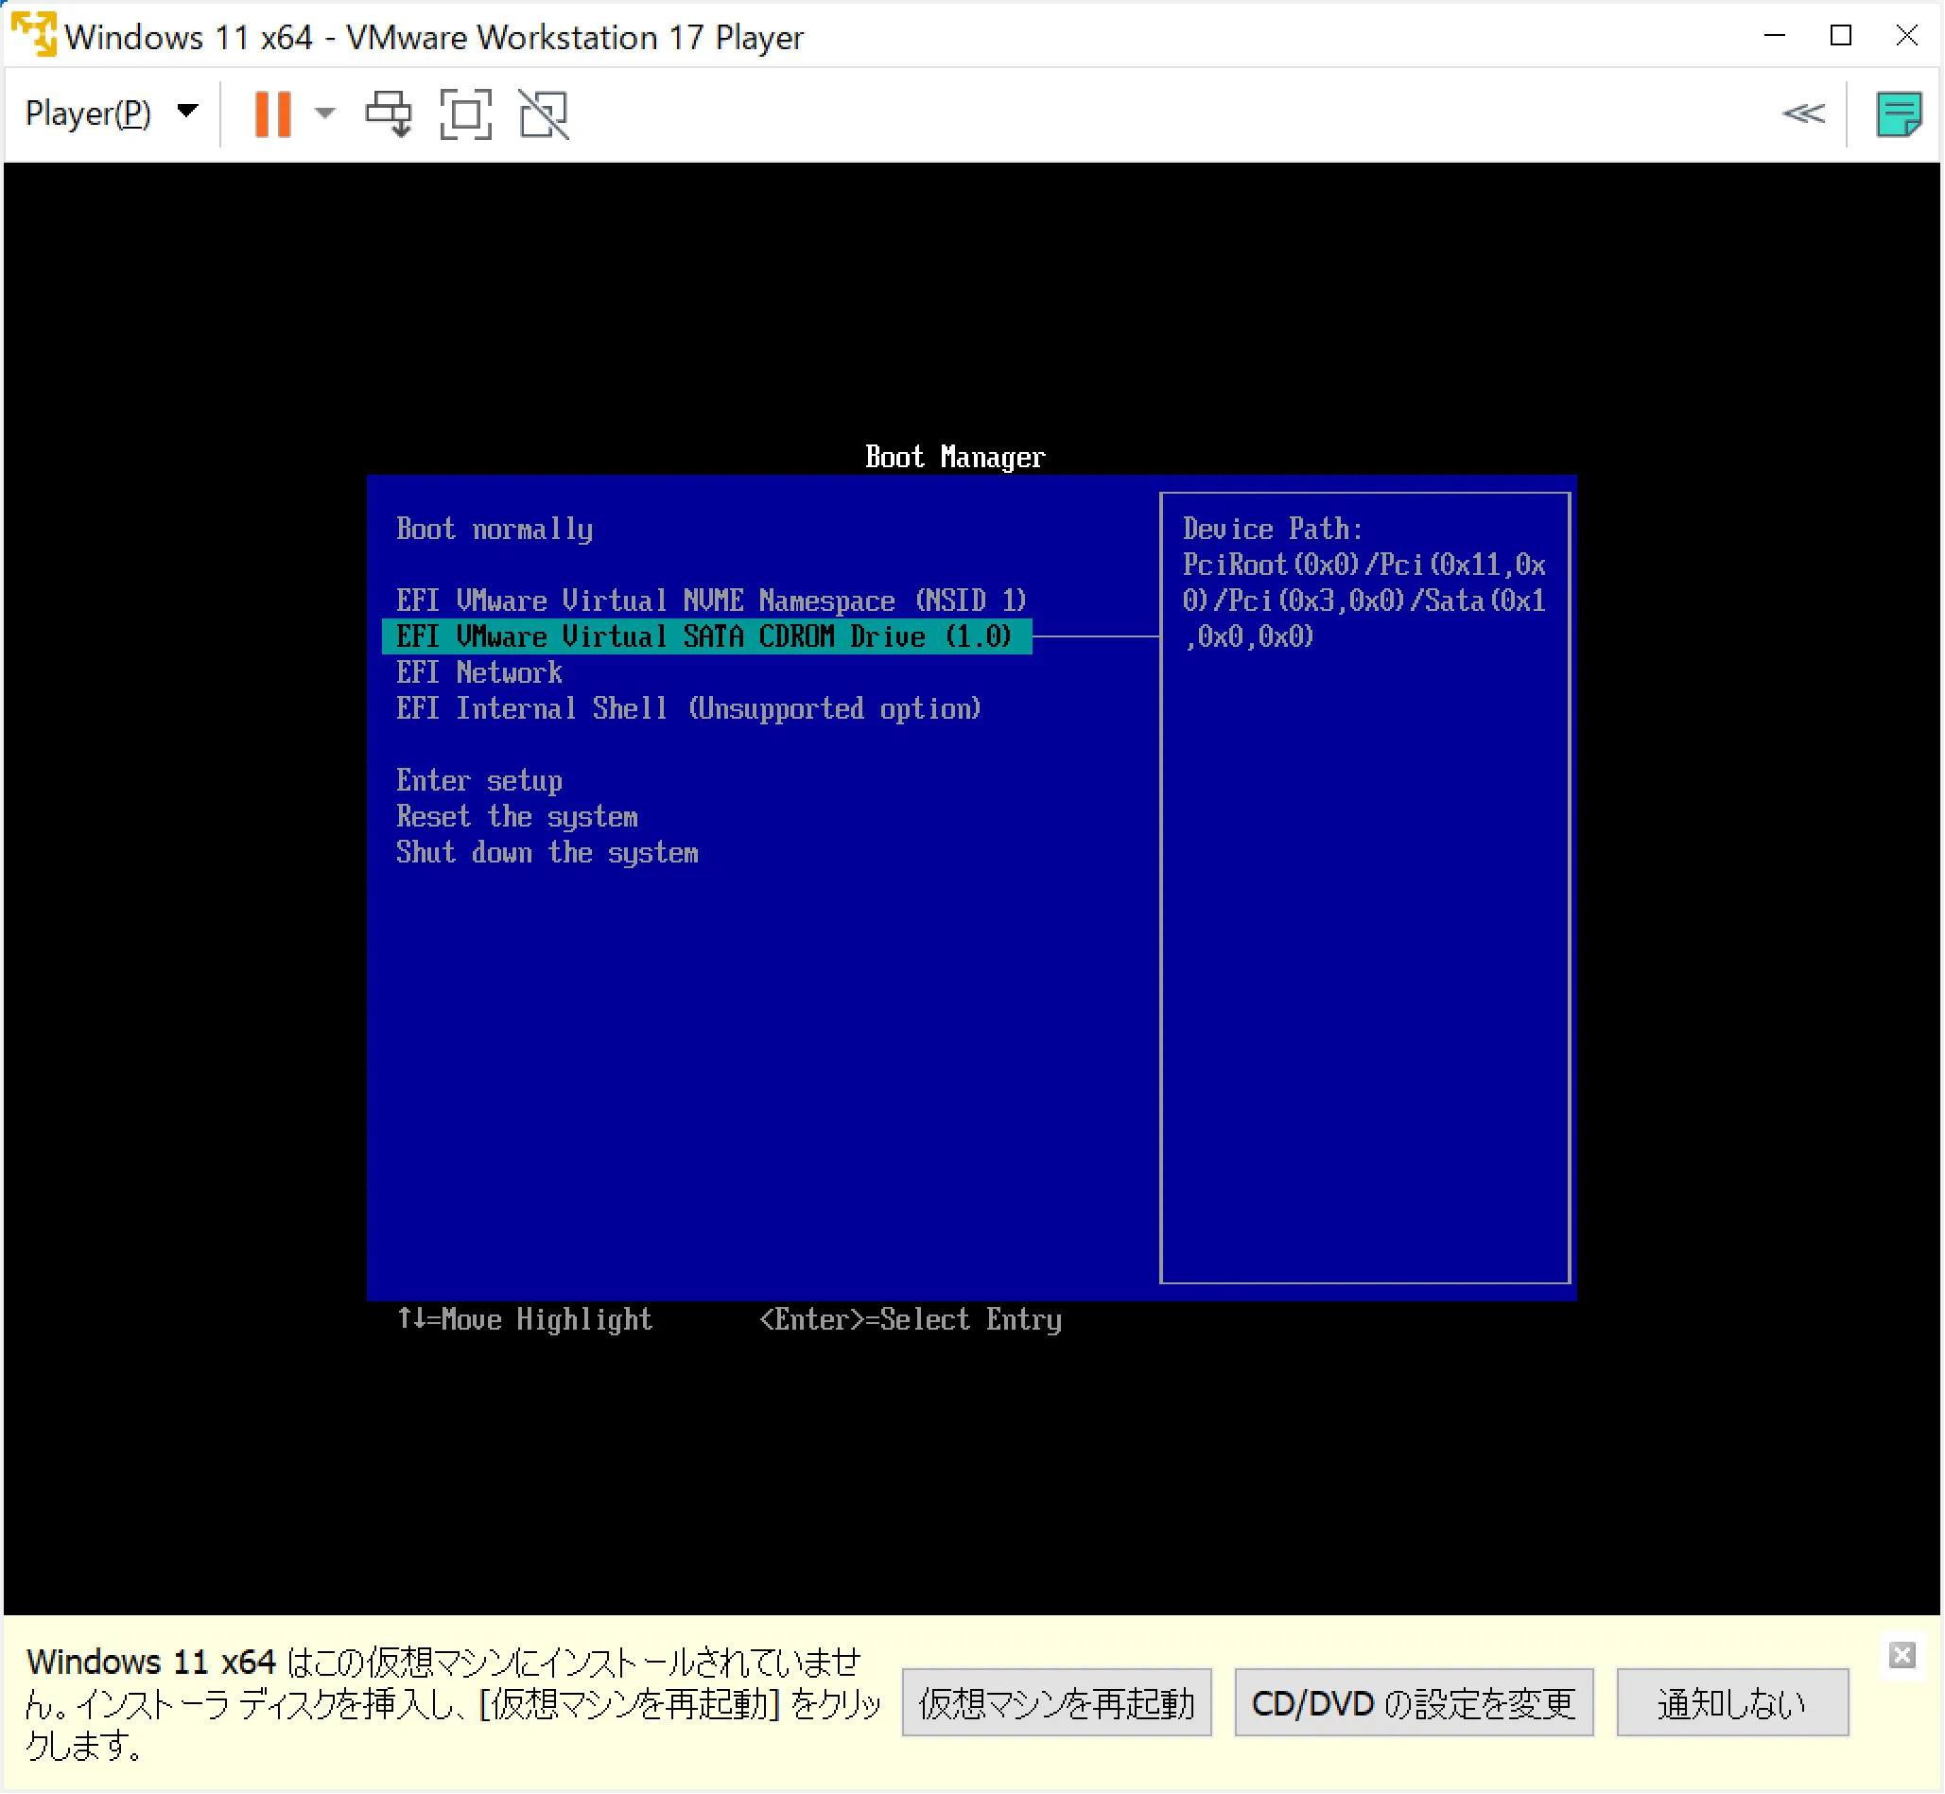Choose "Reset the system" entry
The image size is (1945, 1794).
(x=517, y=816)
